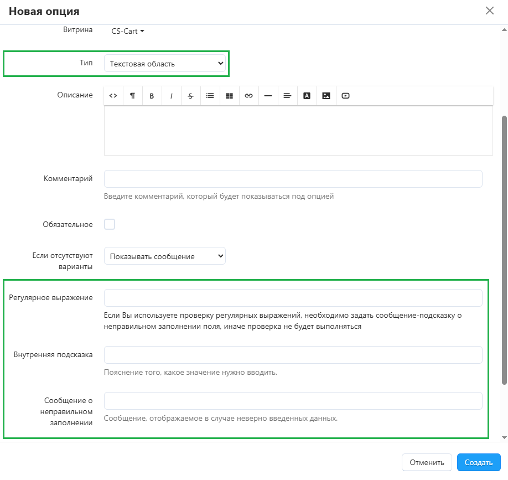Open the paragraph format icon

tap(133, 96)
